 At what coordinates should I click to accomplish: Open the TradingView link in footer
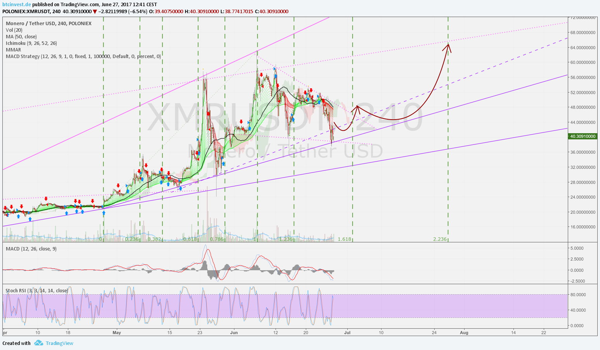tap(59, 343)
